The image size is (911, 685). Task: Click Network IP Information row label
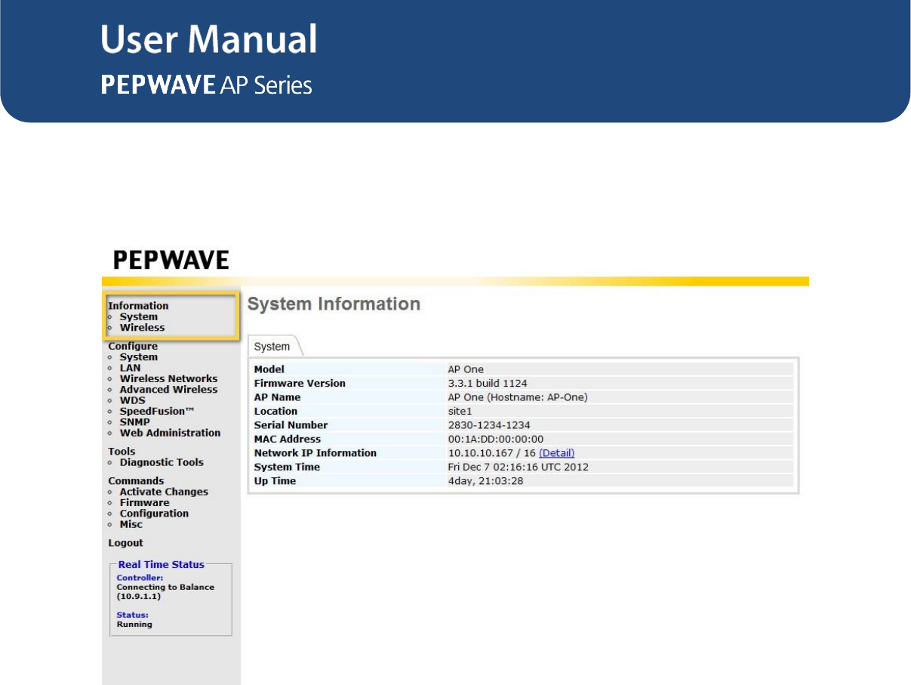click(x=315, y=453)
